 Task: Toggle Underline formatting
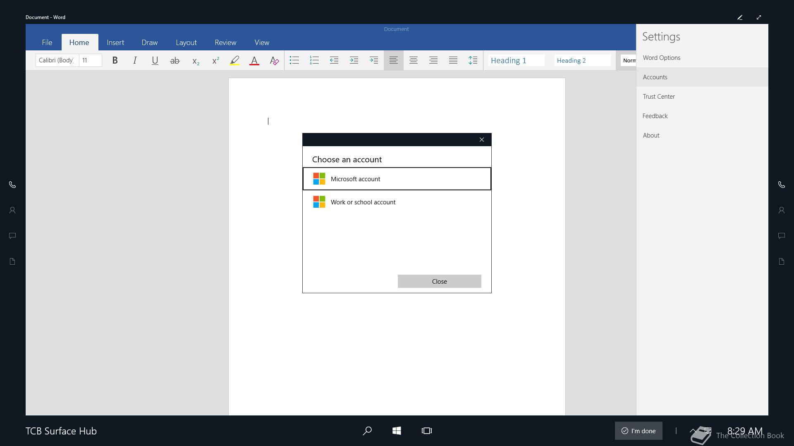[155, 60]
